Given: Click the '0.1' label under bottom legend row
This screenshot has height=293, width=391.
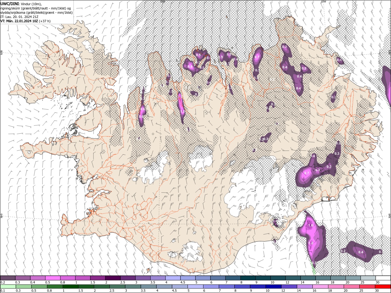Looking at the screenshot, I should click(2, 291).
